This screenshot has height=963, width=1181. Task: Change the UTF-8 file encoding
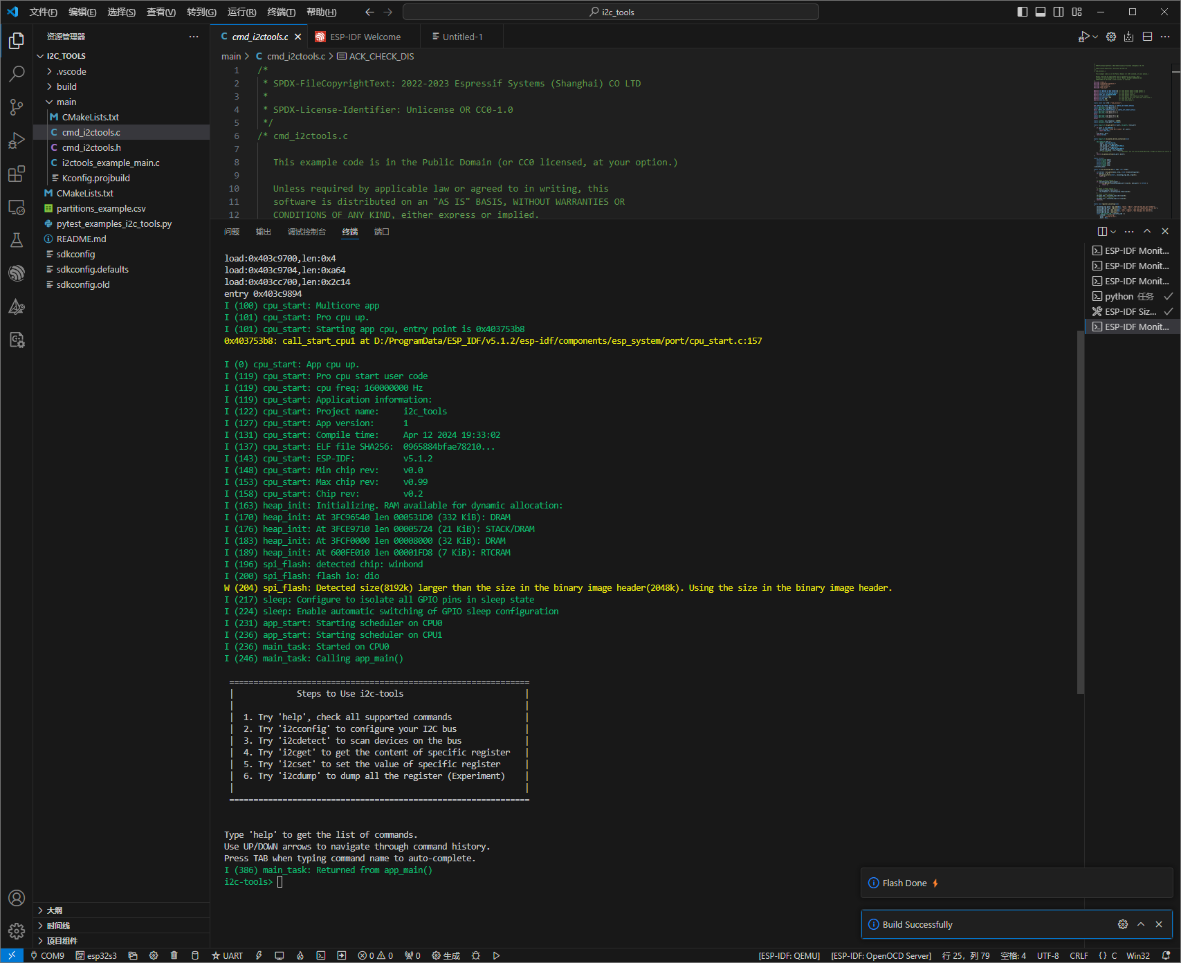pos(1047,955)
